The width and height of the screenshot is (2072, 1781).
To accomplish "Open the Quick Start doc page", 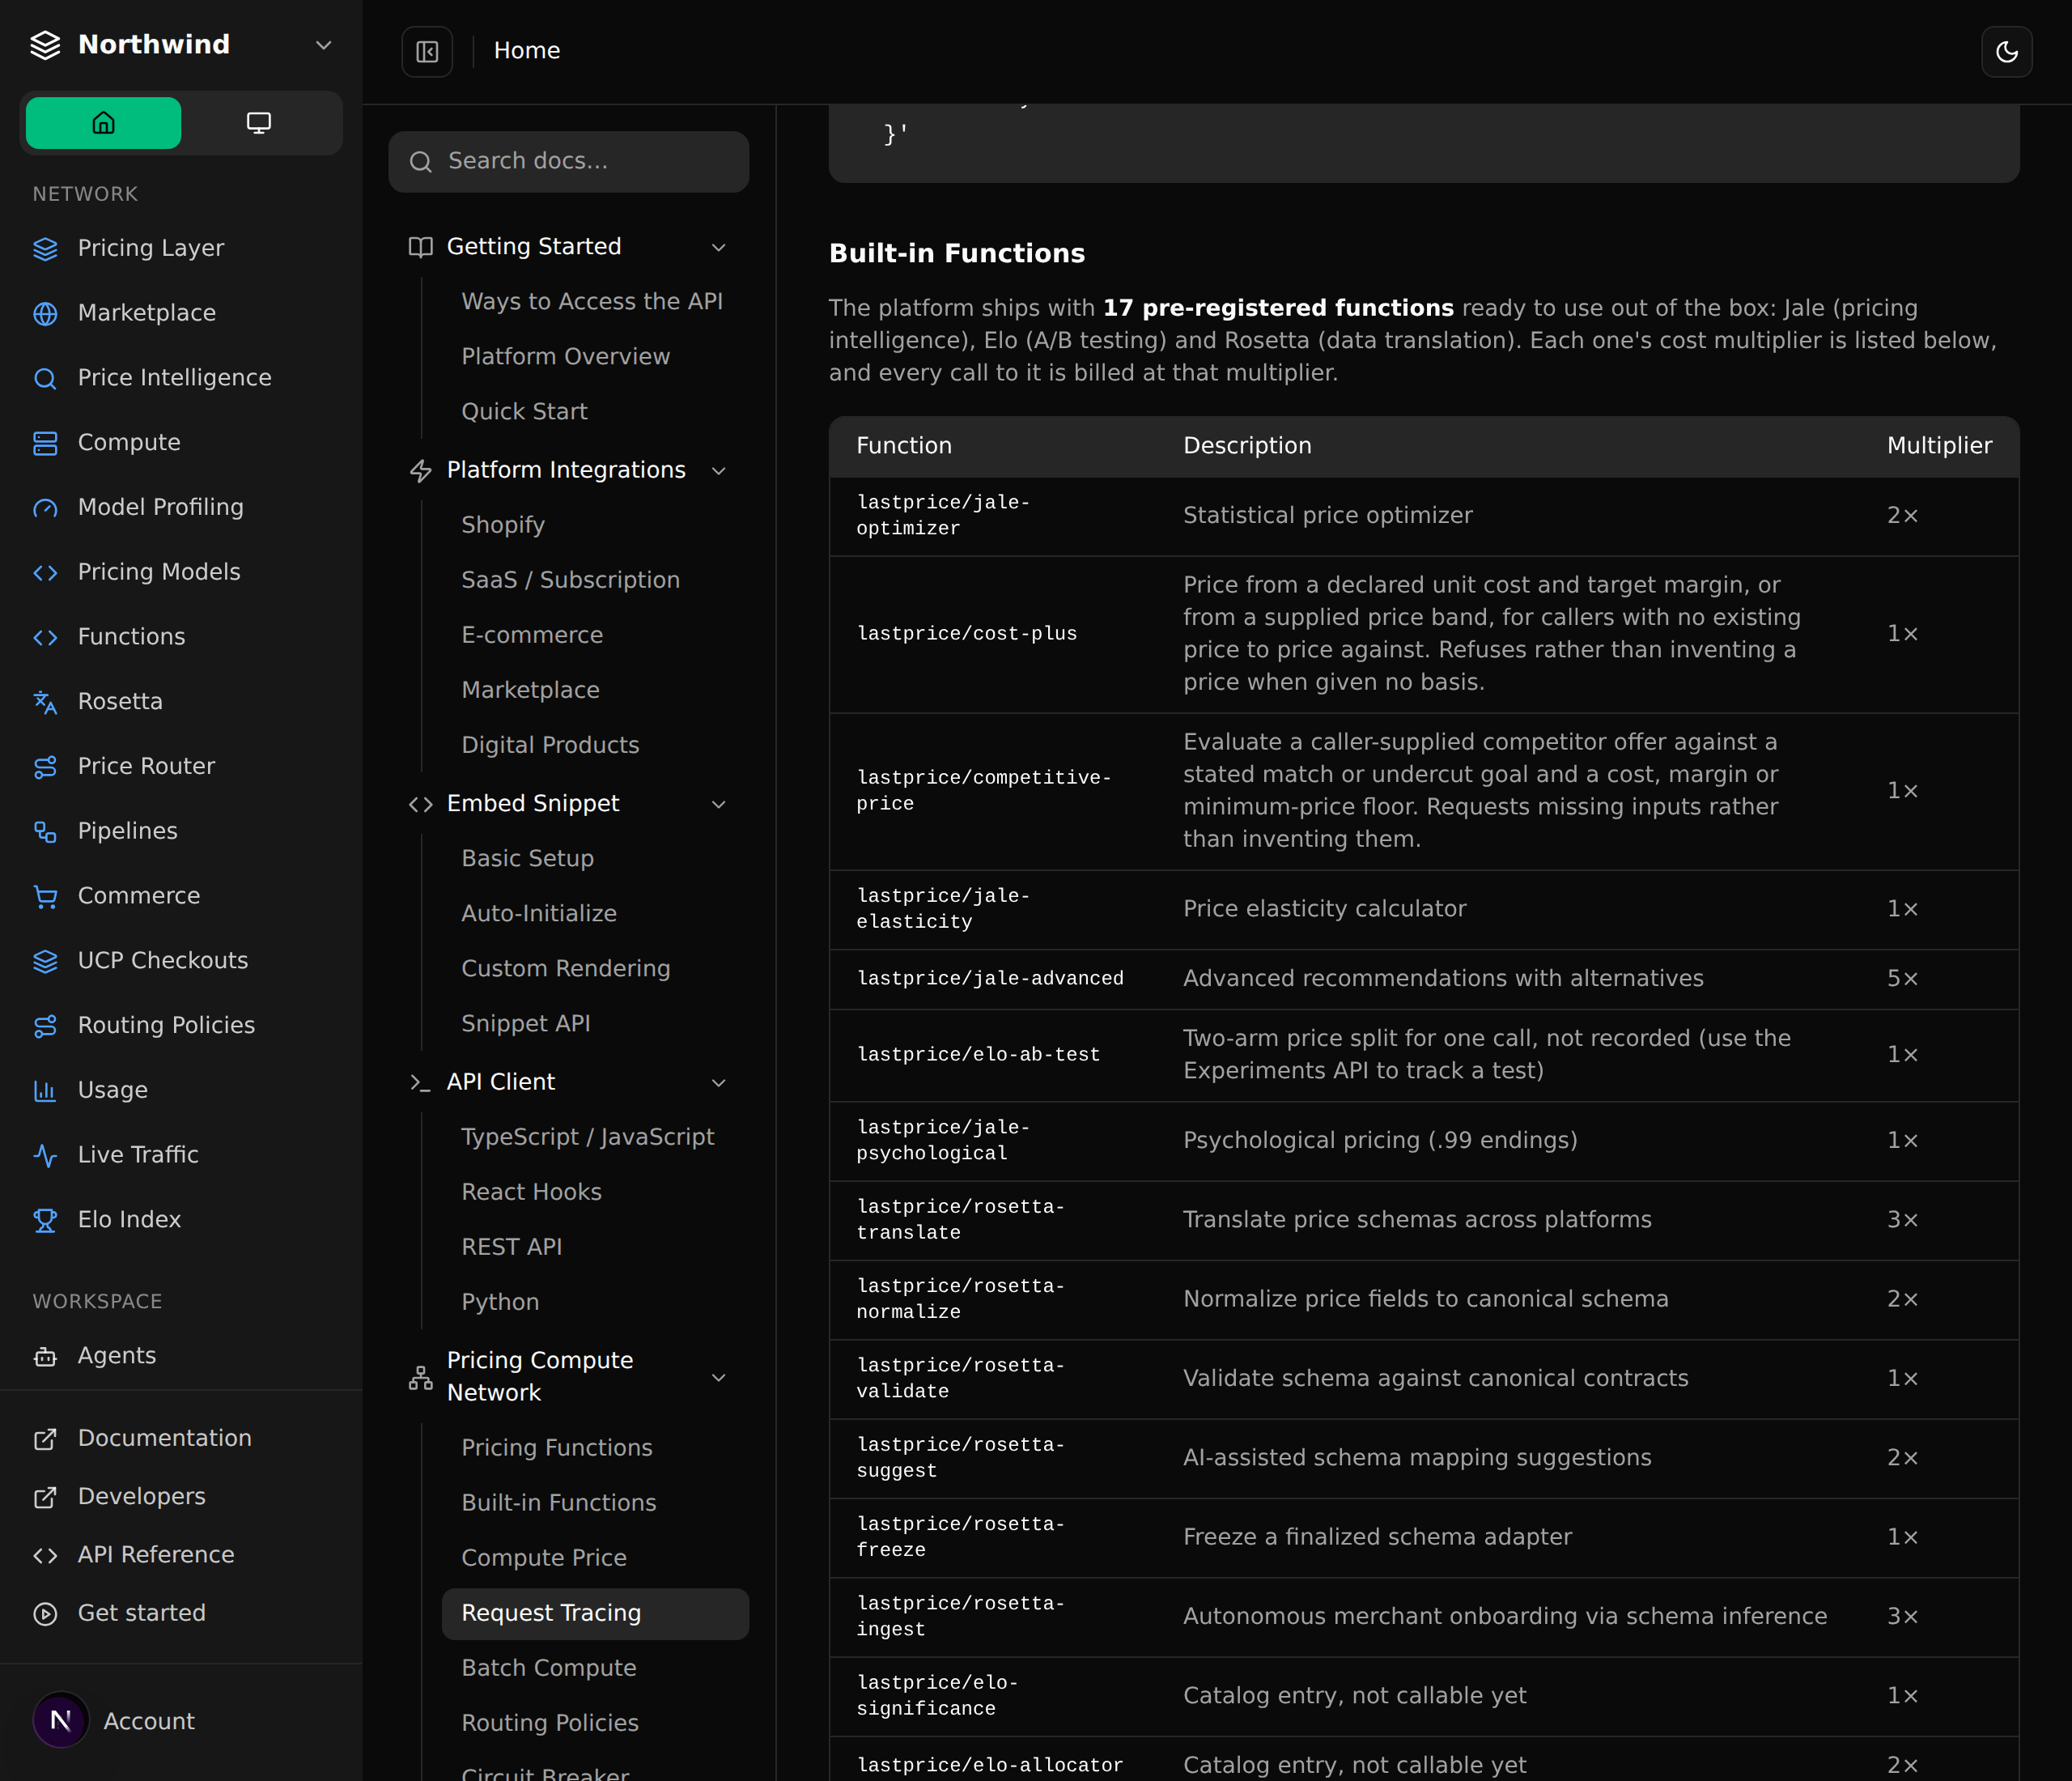I will pyautogui.click(x=524, y=411).
